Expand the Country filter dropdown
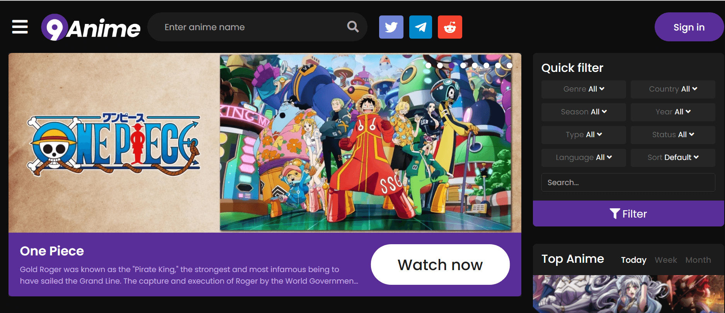 coord(673,89)
